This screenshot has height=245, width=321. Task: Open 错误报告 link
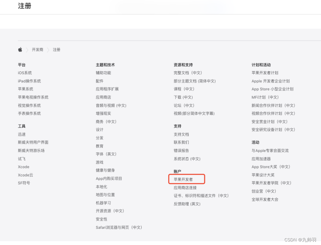tap(181, 151)
